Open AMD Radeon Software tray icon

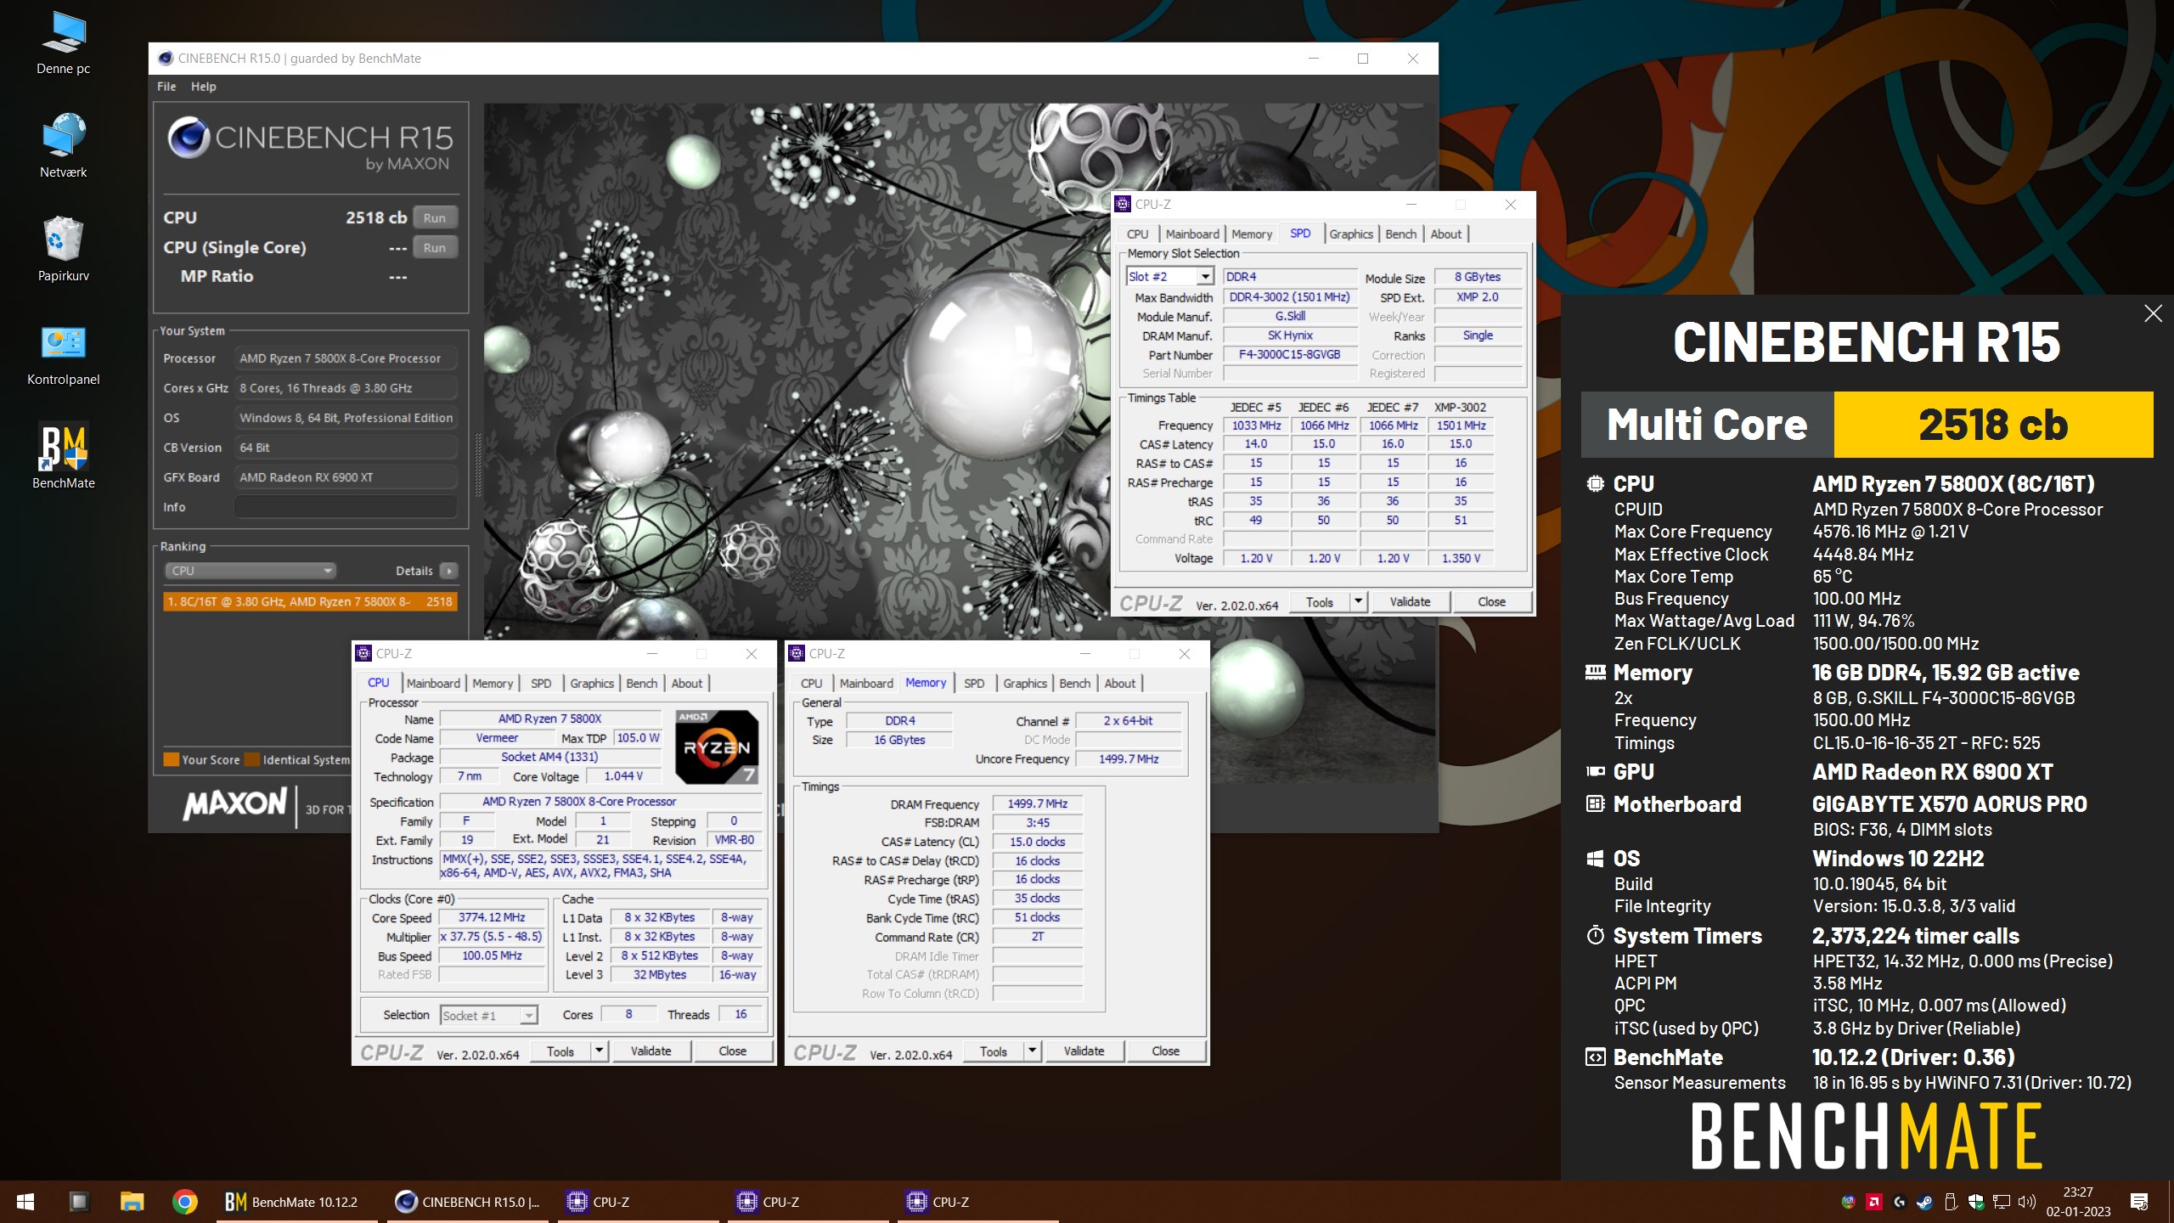[1874, 1202]
